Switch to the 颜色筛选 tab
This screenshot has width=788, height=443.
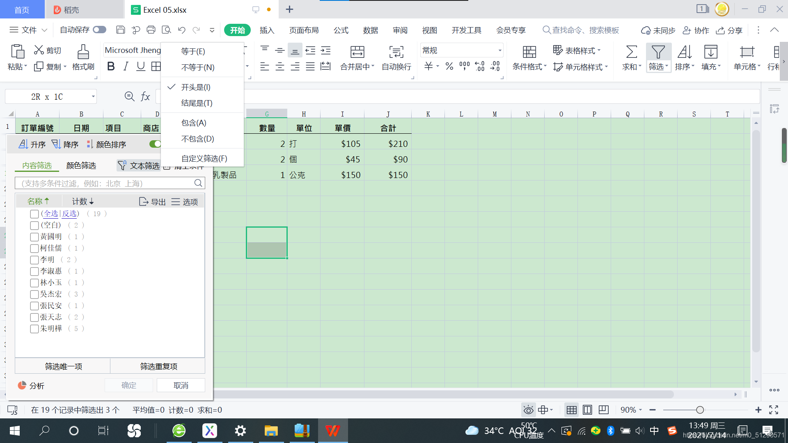click(81, 165)
